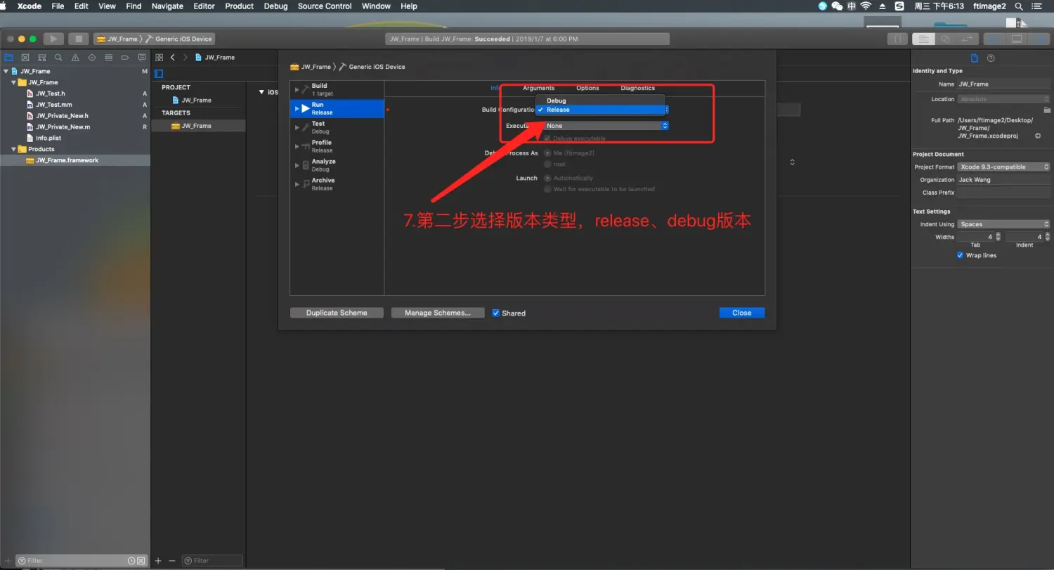Adjust the Indent width stepper
The width and height of the screenshot is (1054, 570).
1047,237
